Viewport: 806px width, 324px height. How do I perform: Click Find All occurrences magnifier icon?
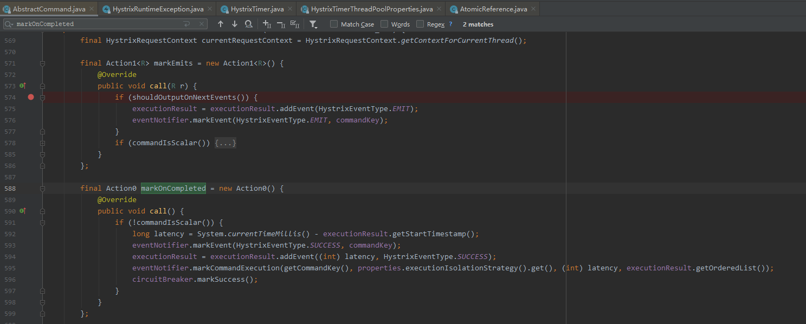[249, 24]
